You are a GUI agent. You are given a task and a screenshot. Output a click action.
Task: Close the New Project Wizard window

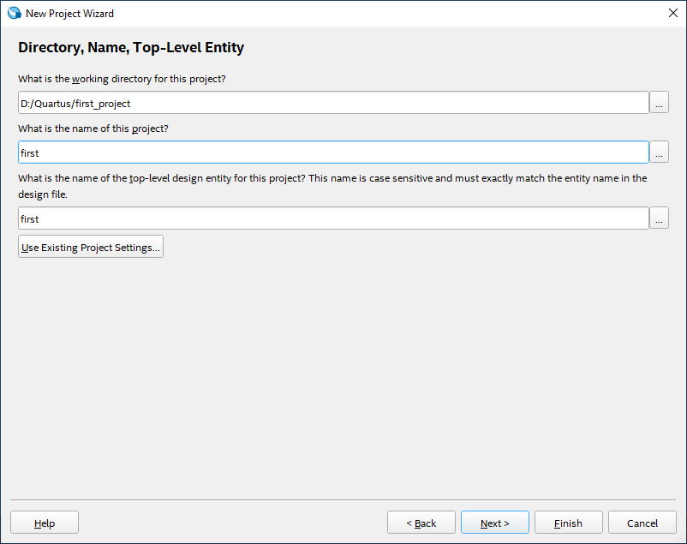tap(672, 14)
